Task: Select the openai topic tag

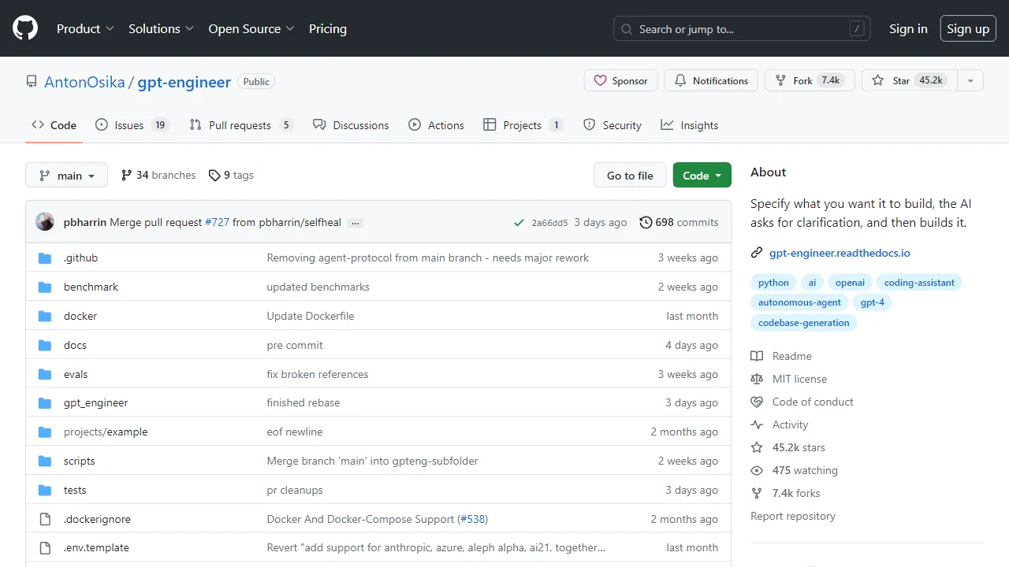Action: (850, 283)
